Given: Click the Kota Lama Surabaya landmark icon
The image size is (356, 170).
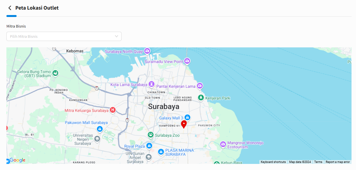Looking at the screenshot, I should (x=151, y=84).
